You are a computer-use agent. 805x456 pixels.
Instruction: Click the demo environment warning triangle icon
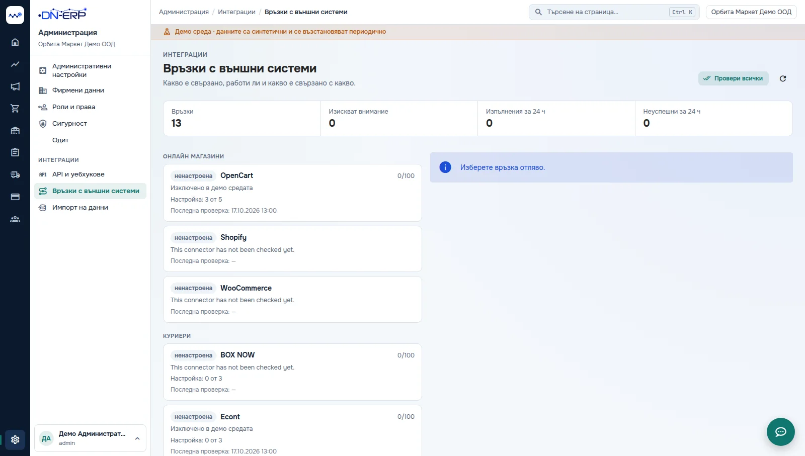(167, 32)
